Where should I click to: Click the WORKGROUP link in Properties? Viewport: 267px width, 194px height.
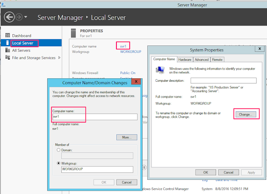pos(131,52)
